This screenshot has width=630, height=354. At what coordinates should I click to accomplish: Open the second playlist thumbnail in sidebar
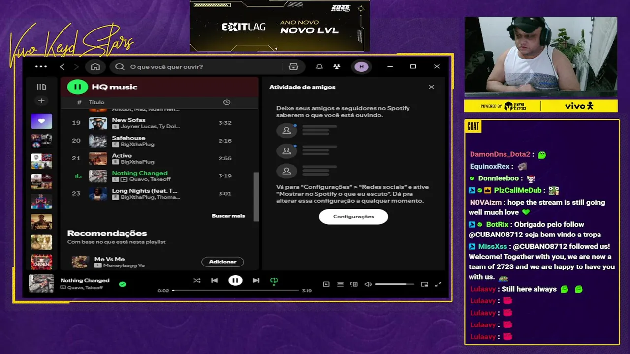(x=41, y=141)
